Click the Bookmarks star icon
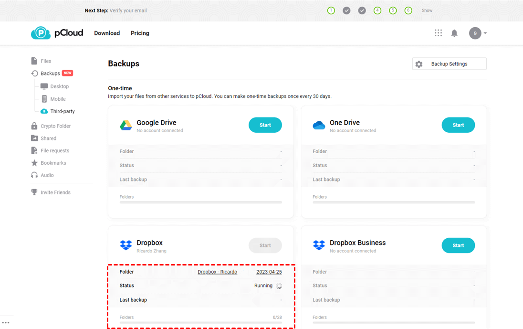The height and width of the screenshot is (329, 523). click(34, 163)
